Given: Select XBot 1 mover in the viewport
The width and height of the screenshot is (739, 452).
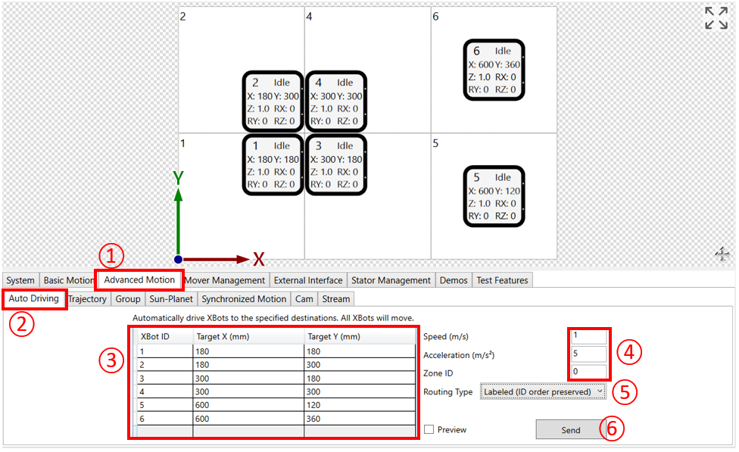Looking at the screenshot, I should tap(273, 164).
